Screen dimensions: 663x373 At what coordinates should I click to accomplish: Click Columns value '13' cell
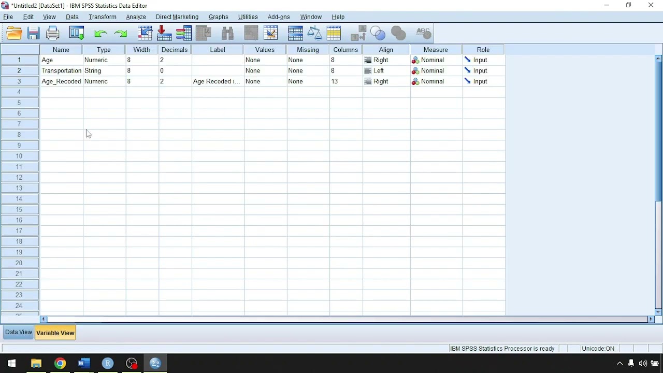coord(346,81)
